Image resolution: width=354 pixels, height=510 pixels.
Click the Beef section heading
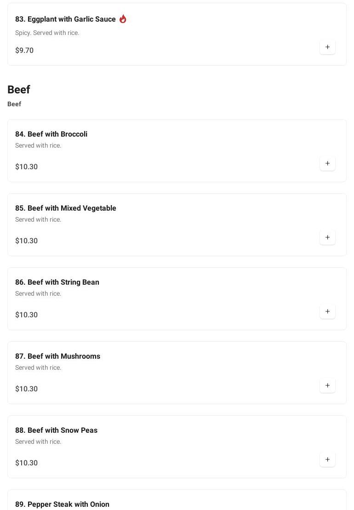click(x=19, y=90)
